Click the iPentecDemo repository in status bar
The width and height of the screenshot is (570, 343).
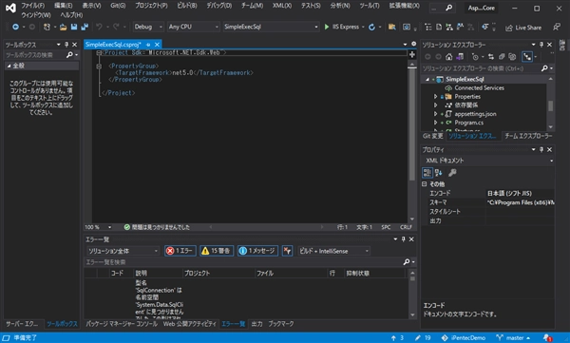(464, 338)
